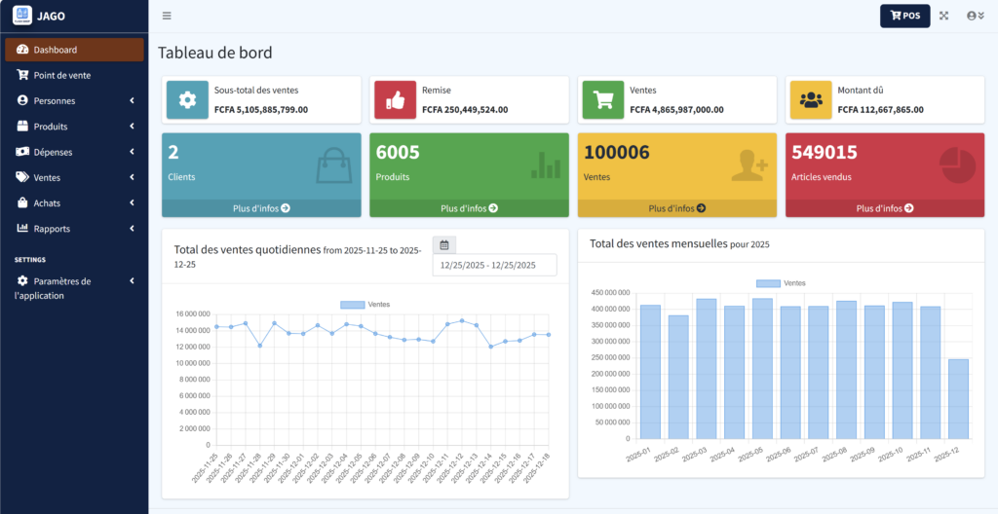Toggle Ventes legend in monthly sales chart
The height and width of the screenshot is (514, 998).
(x=781, y=283)
